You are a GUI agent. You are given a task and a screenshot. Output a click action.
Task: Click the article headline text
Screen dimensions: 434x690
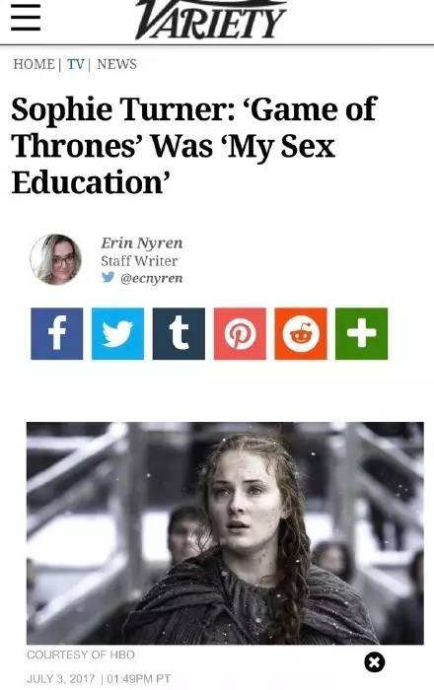pyautogui.click(x=194, y=146)
